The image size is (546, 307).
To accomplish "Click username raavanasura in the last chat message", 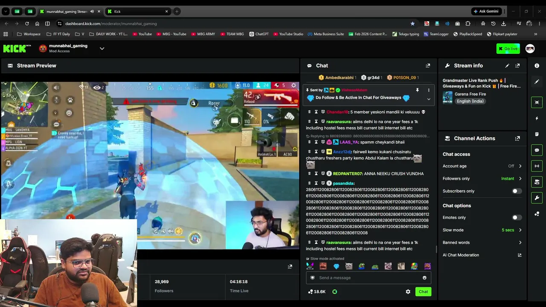I will point(339,243).
